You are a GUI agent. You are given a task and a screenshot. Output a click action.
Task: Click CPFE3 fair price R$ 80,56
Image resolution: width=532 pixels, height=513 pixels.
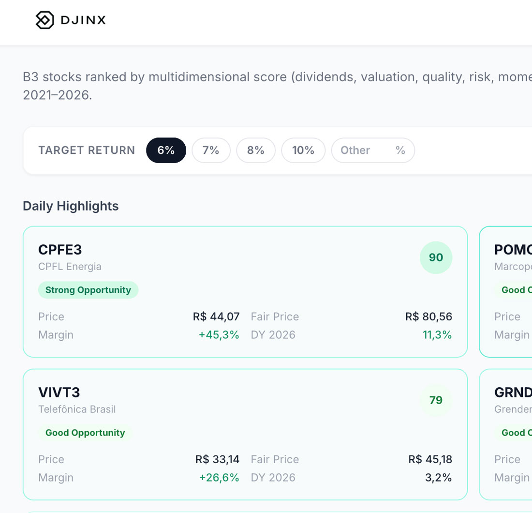coord(429,317)
